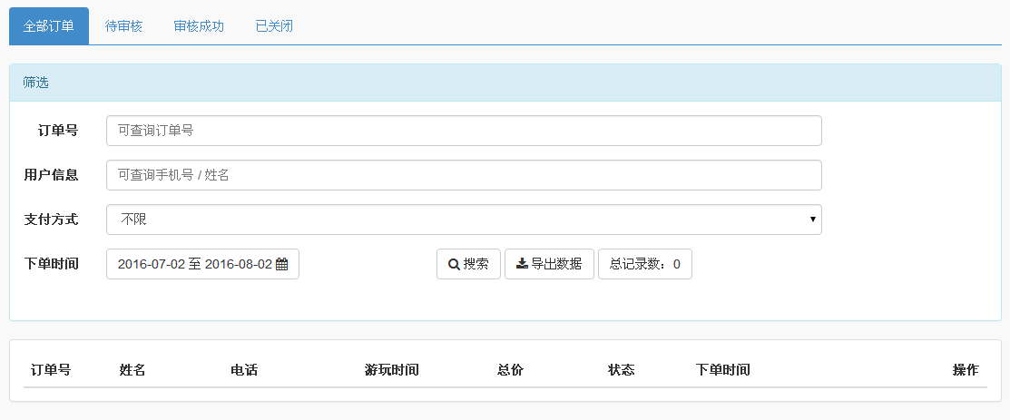Click the 搜索 button
Image resolution: width=1010 pixels, height=420 pixels.
coord(469,264)
